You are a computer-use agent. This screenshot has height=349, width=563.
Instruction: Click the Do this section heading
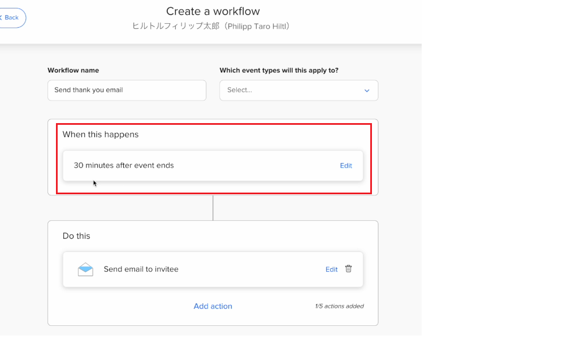click(76, 235)
